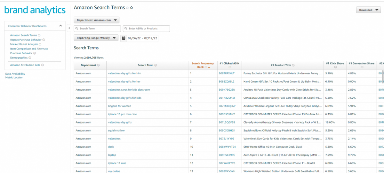Collapse the left sidebar with the arrow handle

click(x=69, y=28)
